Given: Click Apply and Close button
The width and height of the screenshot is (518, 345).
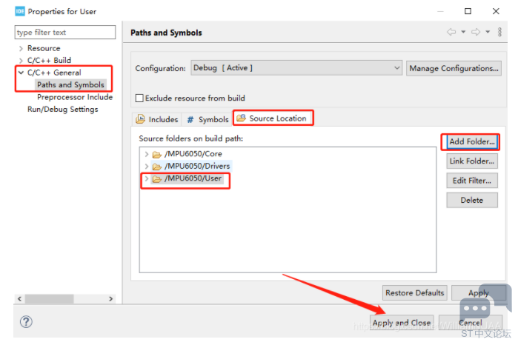Looking at the screenshot, I should point(401,323).
